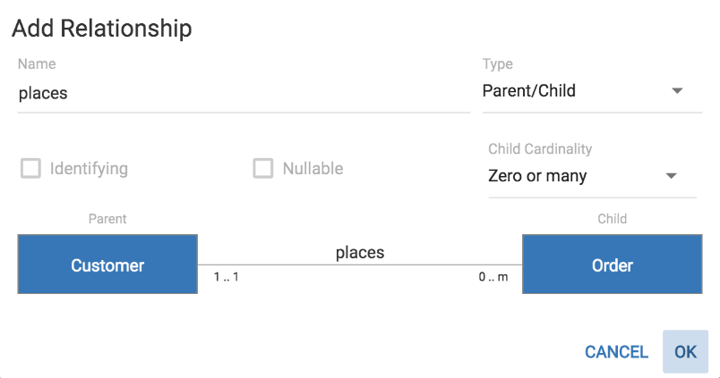The image size is (720, 378).
Task: Open the Type dropdown showing Parent/Child
Action: (582, 91)
